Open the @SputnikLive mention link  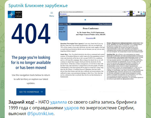point(40,114)
